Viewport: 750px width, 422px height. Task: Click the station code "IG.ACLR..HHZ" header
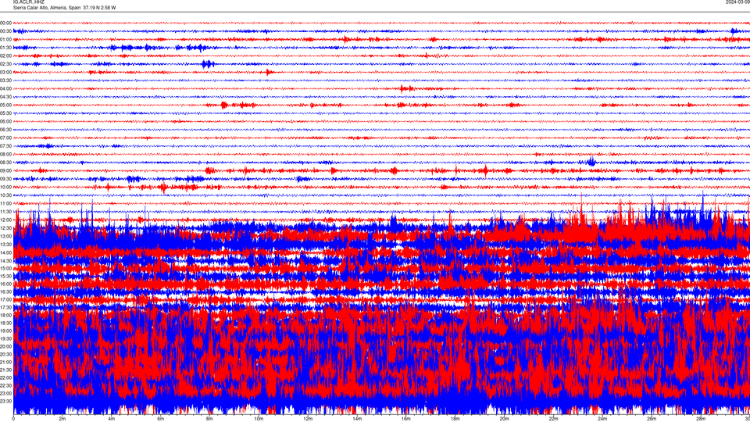(x=29, y=2)
